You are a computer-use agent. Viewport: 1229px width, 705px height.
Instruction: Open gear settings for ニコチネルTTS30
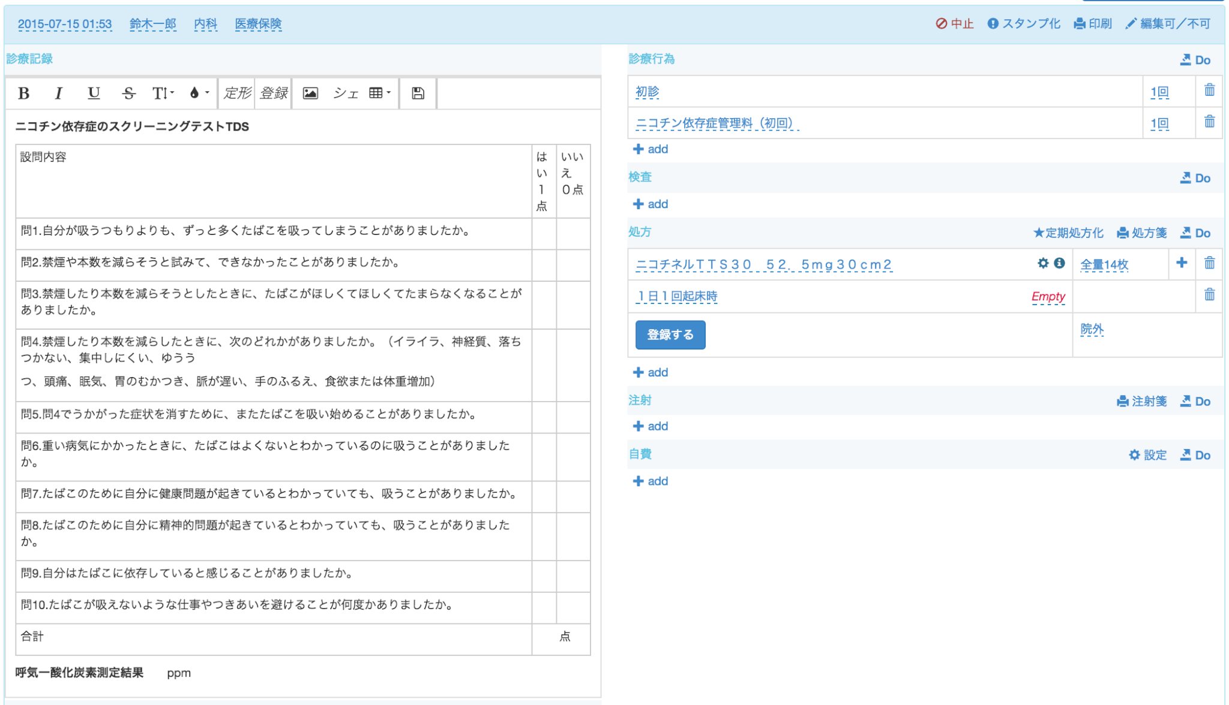coord(1043,263)
